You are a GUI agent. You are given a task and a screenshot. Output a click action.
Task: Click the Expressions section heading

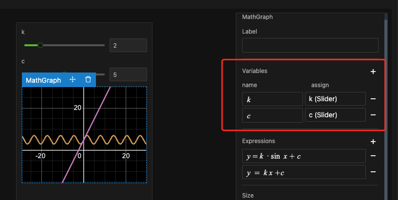click(258, 141)
